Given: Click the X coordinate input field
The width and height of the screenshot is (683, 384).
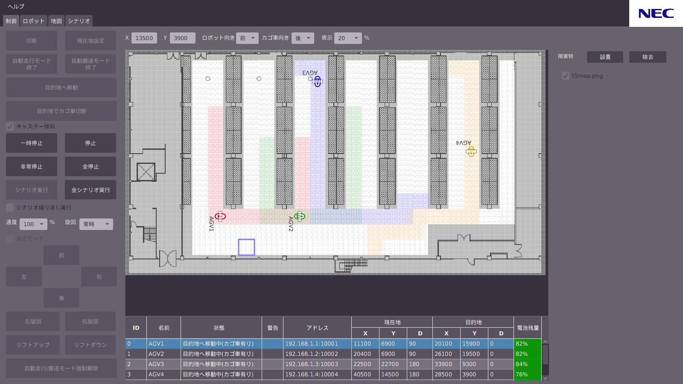Looking at the screenshot, I should (x=144, y=38).
